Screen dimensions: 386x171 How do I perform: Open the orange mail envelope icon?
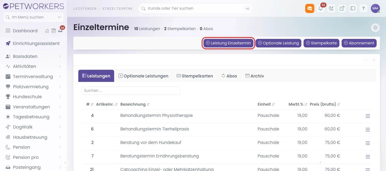(x=310, y=8)
